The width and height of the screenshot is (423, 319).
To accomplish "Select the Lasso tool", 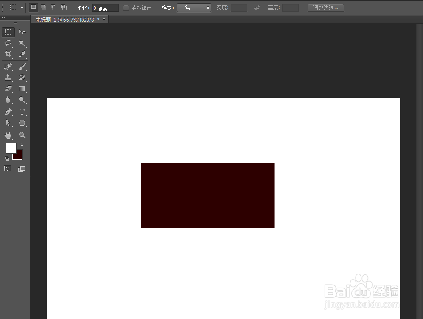I will [8, 43].
